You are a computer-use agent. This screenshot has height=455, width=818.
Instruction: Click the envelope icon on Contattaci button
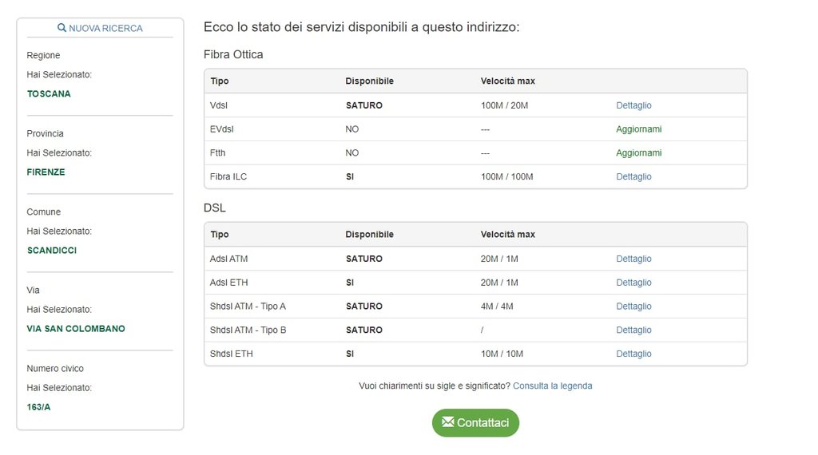pyautogui.click(x=447, y=422)
